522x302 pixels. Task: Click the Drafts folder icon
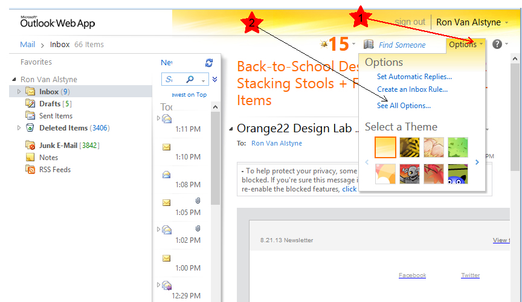tap(30, 103)
